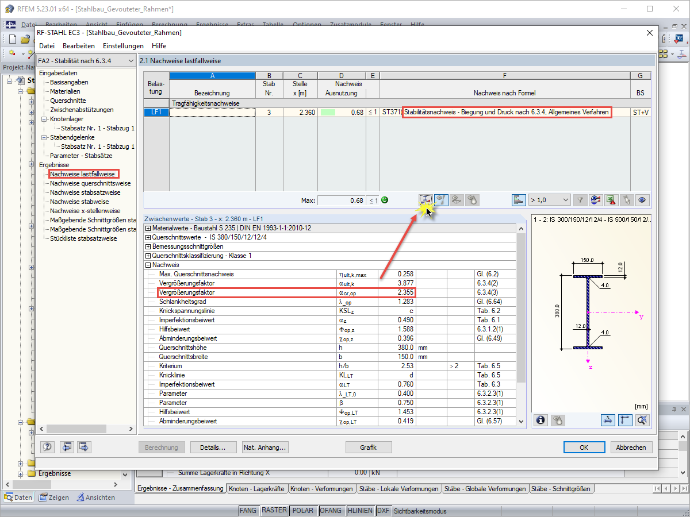Click the greyed eye-with-diagram icon
The width and height of the screenshot is (690, 517).
(x=457, y=200)
